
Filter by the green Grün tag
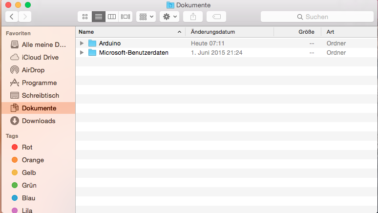(38, 185)
